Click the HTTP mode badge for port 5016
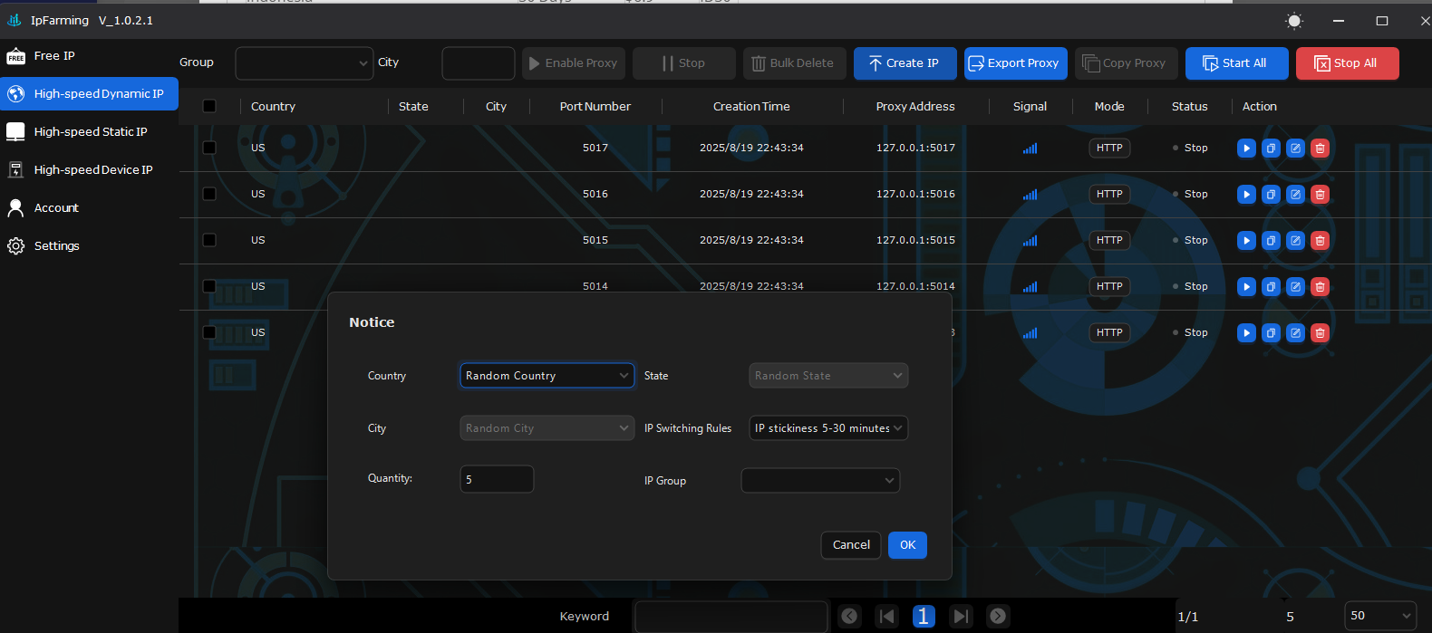This screenshot has height=633, width=1432. (x=1109, y=194)
